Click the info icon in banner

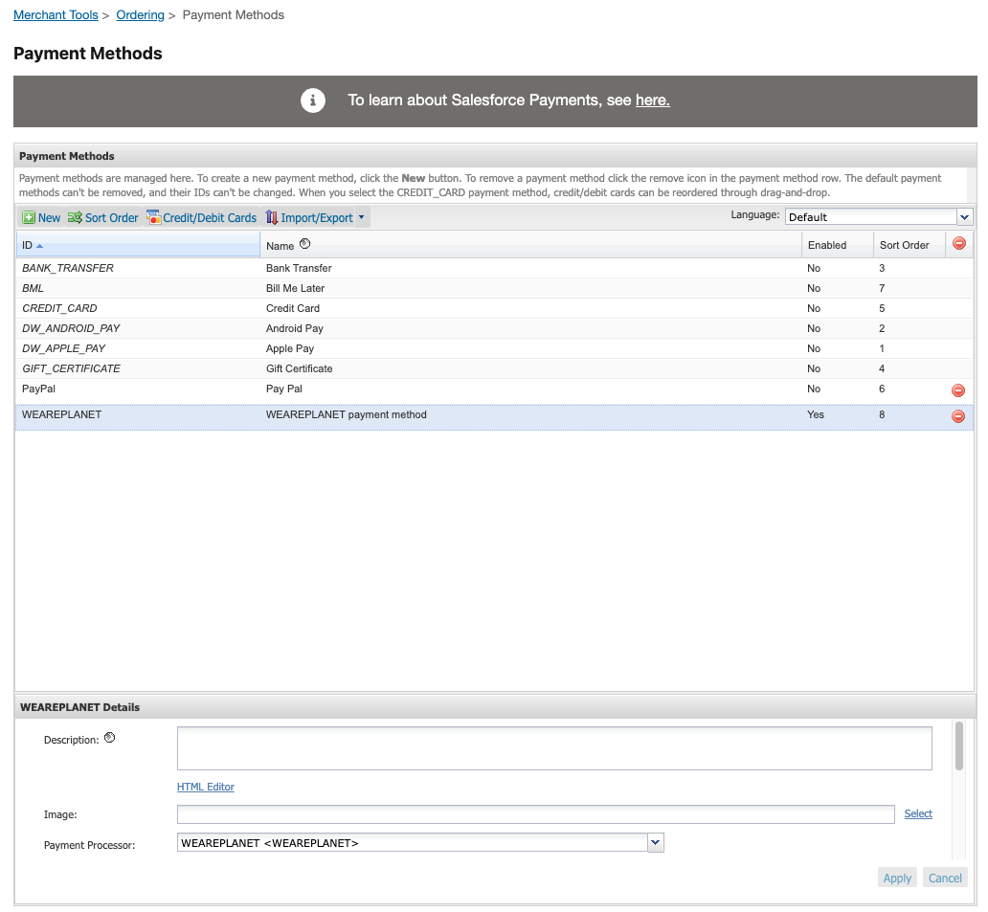(x=313, y=100)
